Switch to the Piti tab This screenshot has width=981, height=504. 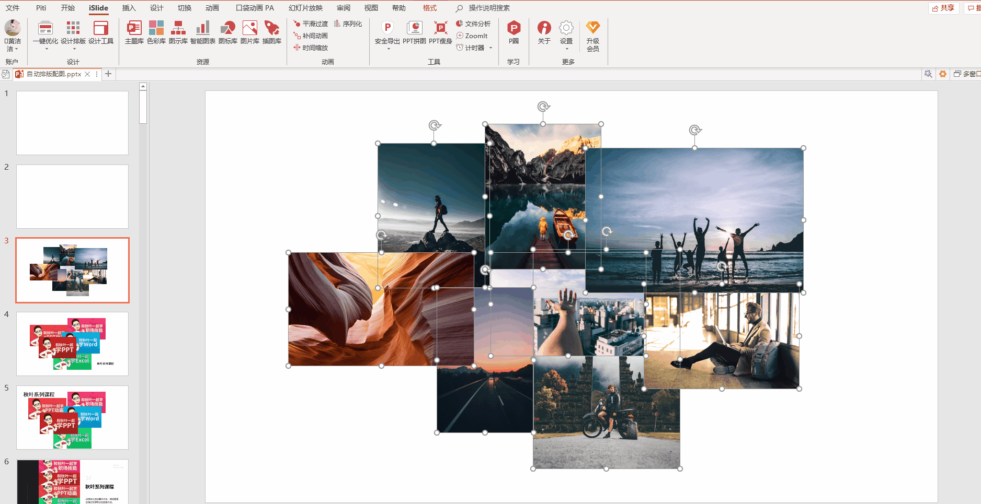tap(41, 8)
